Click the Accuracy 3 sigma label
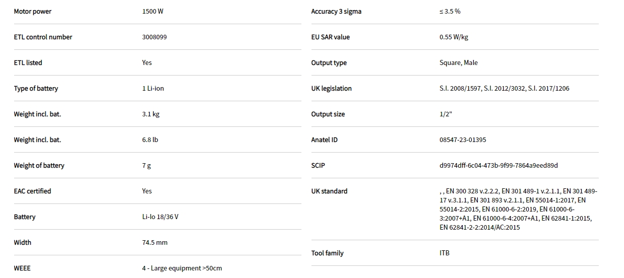624x278 pixels. (x=336, y=12)
